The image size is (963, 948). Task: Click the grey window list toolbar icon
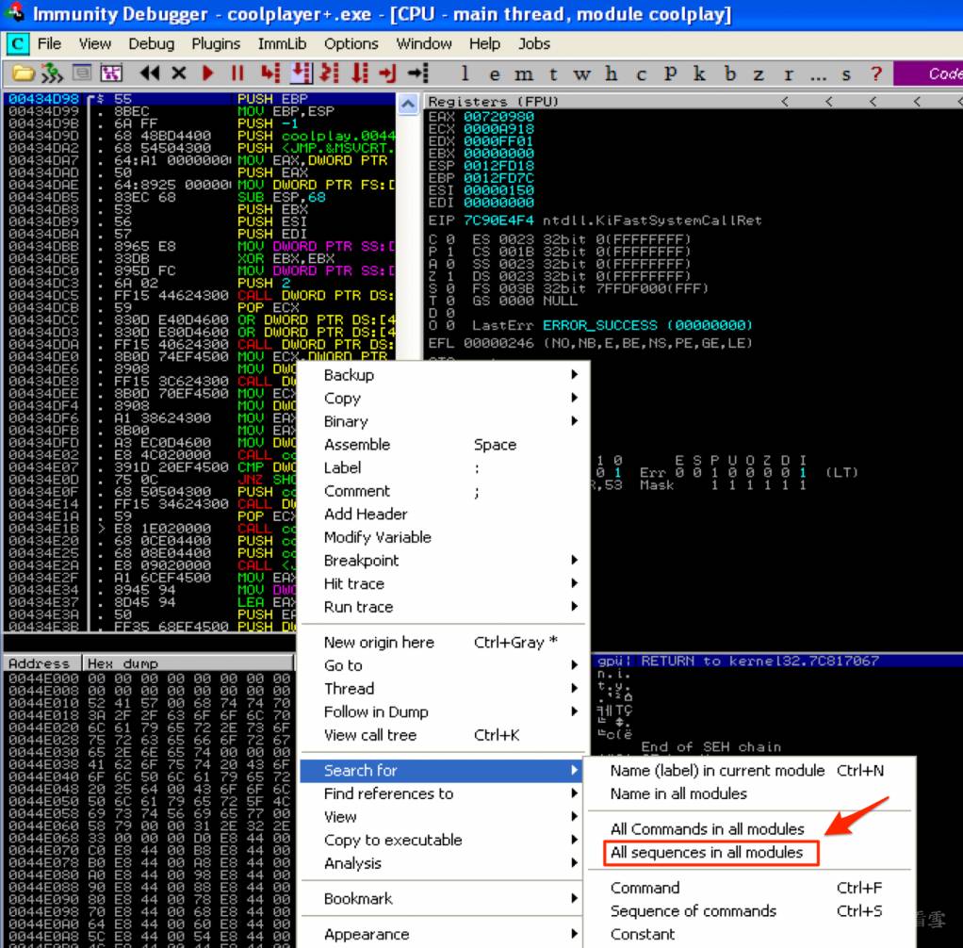[x=82, y=74]
